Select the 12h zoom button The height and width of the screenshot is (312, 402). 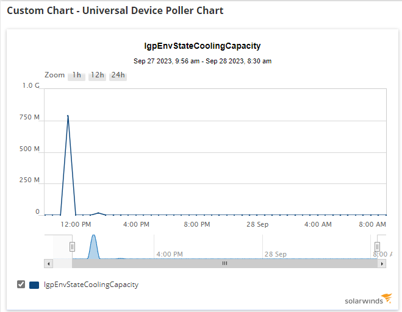click(97, 76)
